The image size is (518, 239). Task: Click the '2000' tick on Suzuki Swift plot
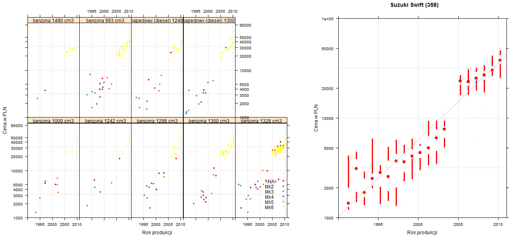tap(329, 188)
